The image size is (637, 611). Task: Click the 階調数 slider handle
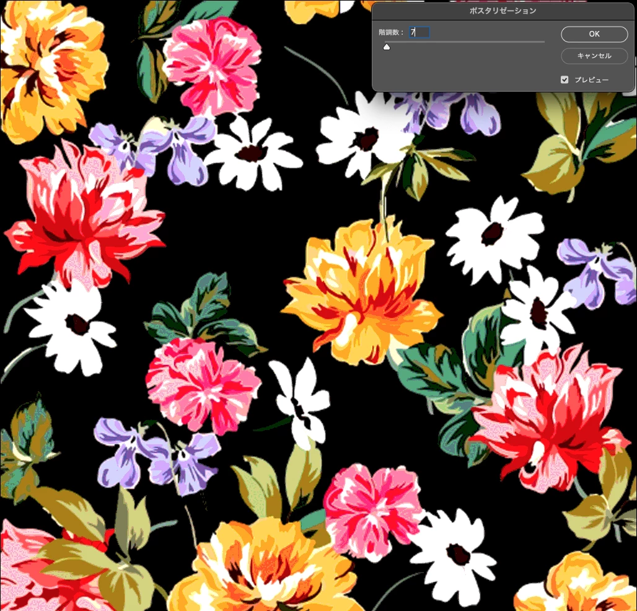pyautogui.click(x=387, y=47)
